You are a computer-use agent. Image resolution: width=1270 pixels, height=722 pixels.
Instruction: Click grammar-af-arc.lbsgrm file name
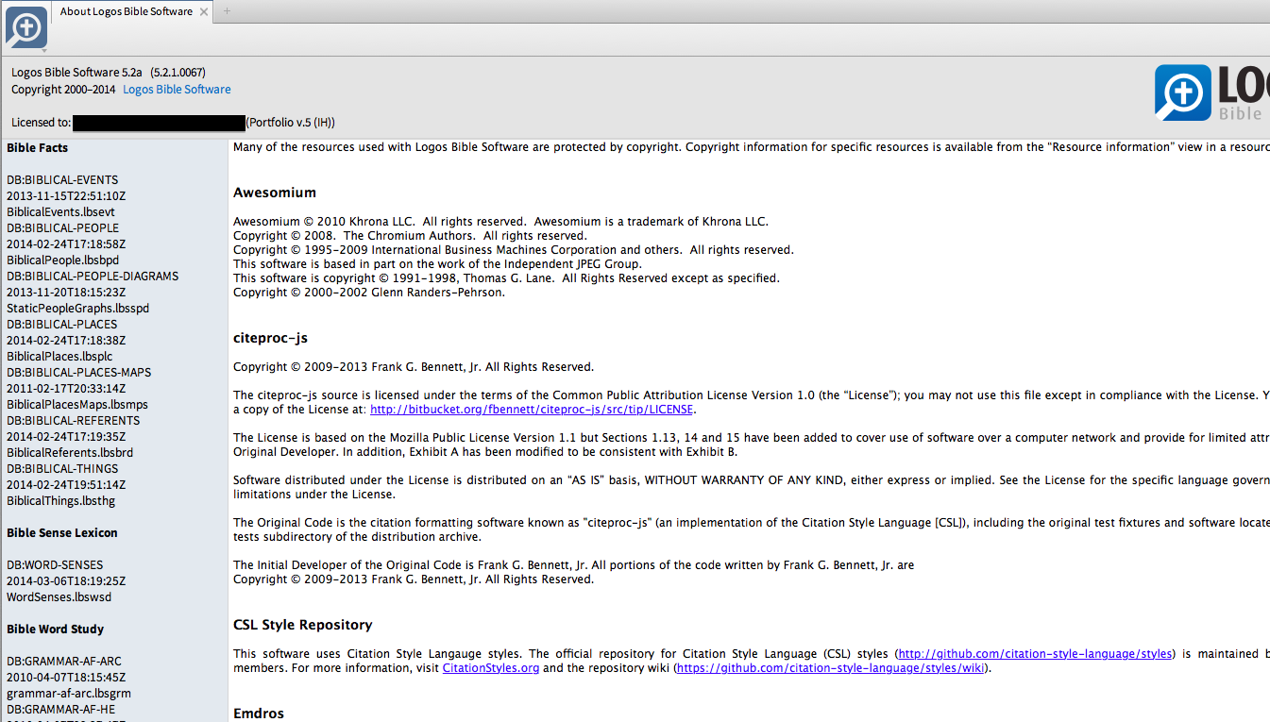[x=69, y=694]
